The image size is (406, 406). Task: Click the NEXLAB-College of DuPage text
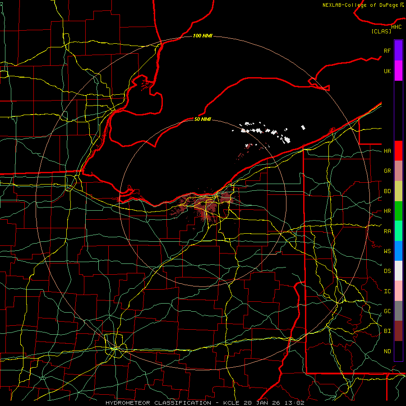(360, 5)
